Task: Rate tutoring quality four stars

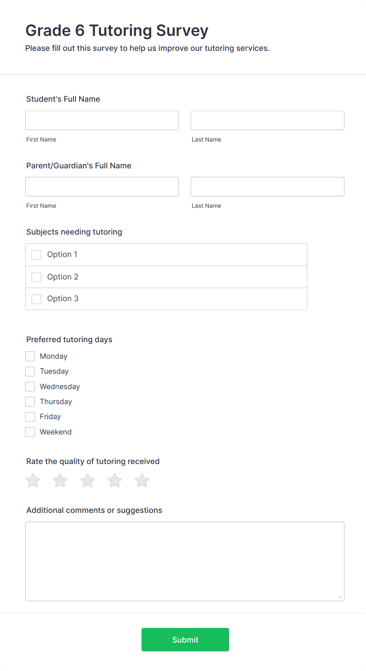Action: pos(115,481)
